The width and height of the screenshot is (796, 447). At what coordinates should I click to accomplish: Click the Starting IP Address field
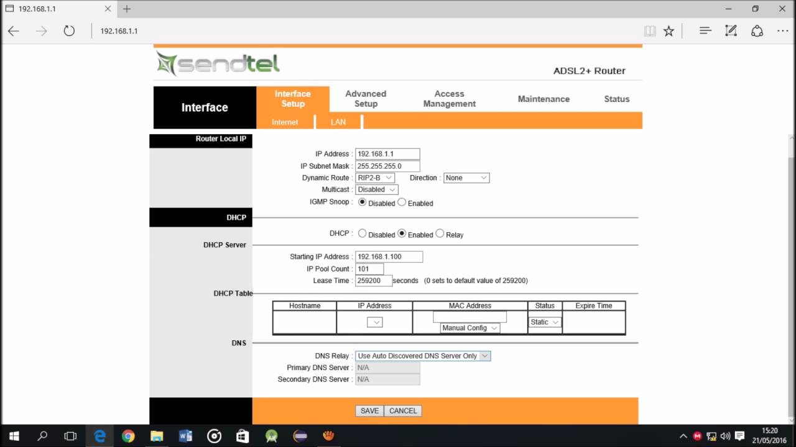(x=389, y=256)
